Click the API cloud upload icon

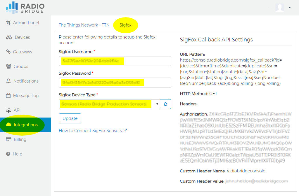[x=9, y=110]
